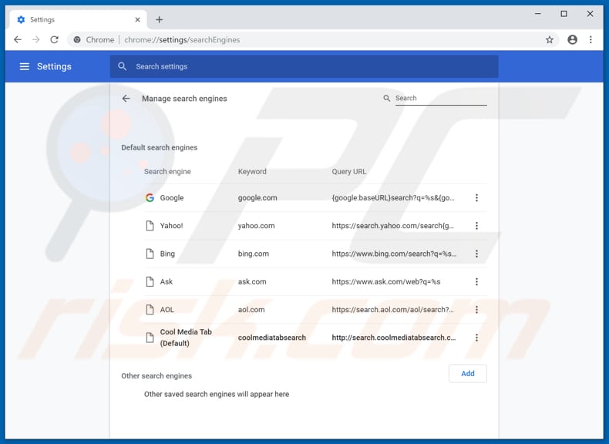This screenshot has width=609, height=444.
Task: Click the address bar URL
Action: click(182, 39)
